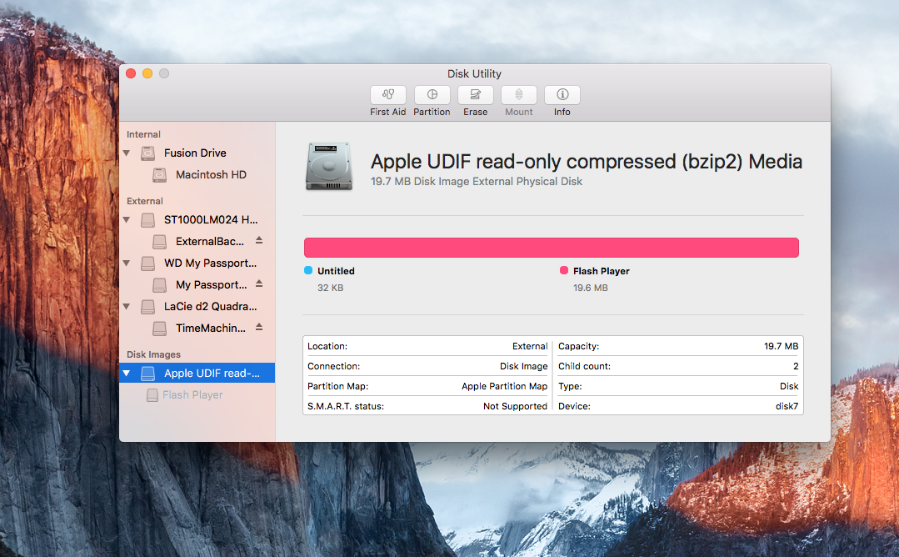Click the Apple UDIF media title heading
This screenshot has height=557, width=899.
pyautogui.click(x=586, y=162)
